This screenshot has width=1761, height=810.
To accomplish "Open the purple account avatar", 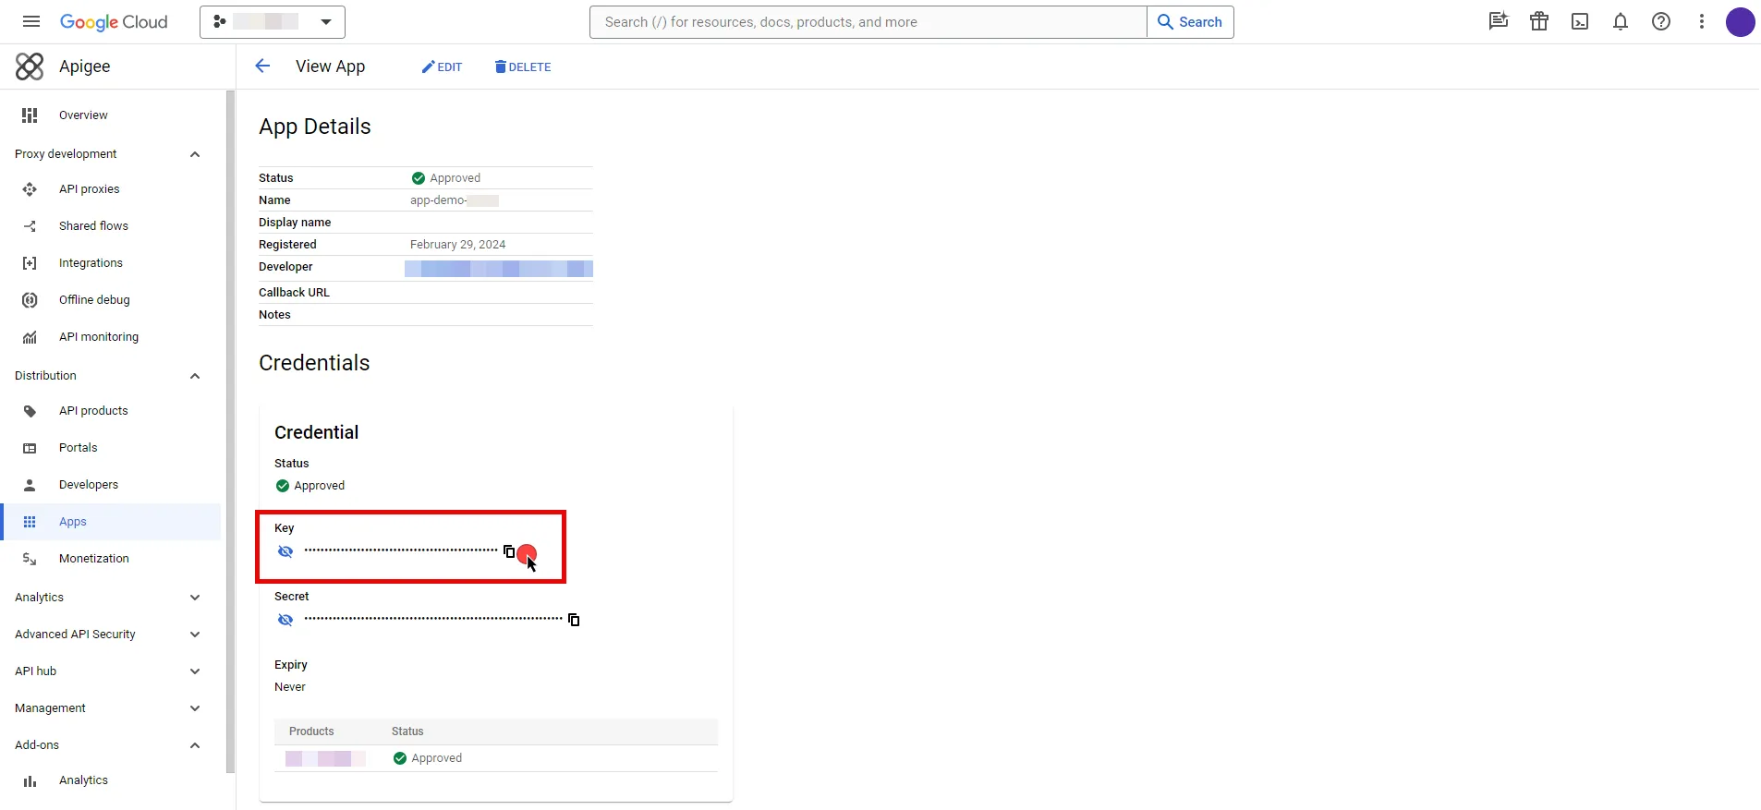I will click(1741, 22).
